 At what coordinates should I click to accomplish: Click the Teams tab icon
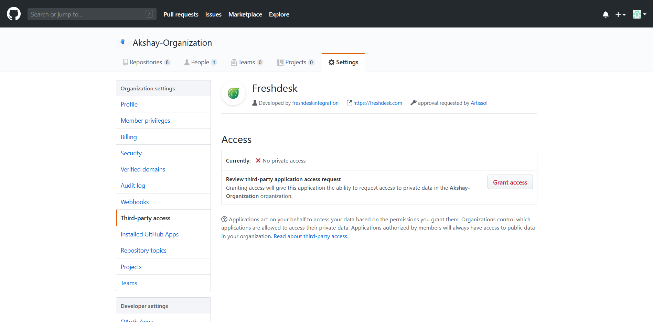tap(234, 62)
